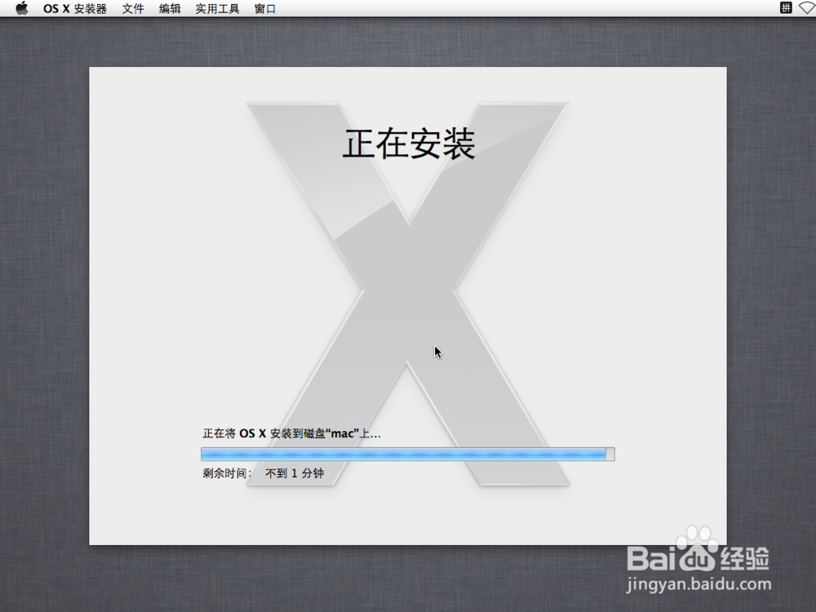Click the 拼 input method icon
The height and width of the screenshot is (612, 816).
point(786,8)
